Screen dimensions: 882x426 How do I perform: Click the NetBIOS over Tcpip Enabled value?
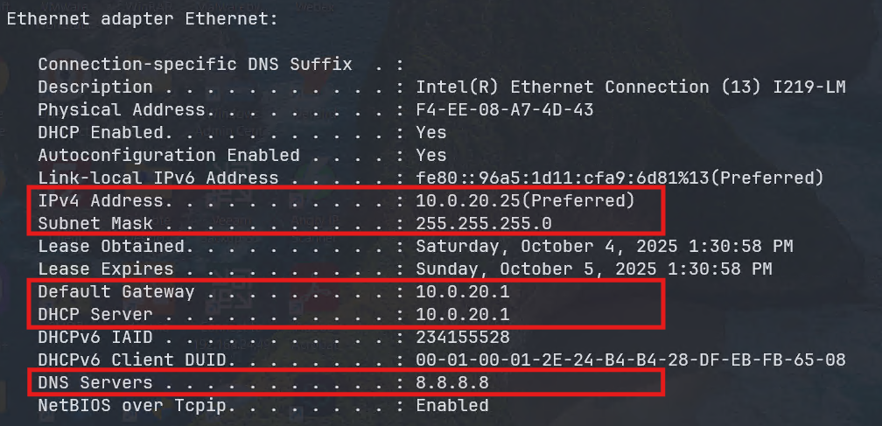tap(451, 405)
